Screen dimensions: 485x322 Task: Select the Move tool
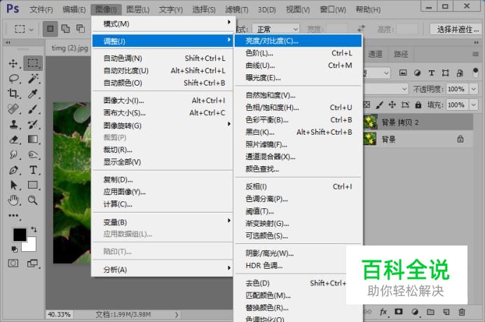(x=13, y=63)
